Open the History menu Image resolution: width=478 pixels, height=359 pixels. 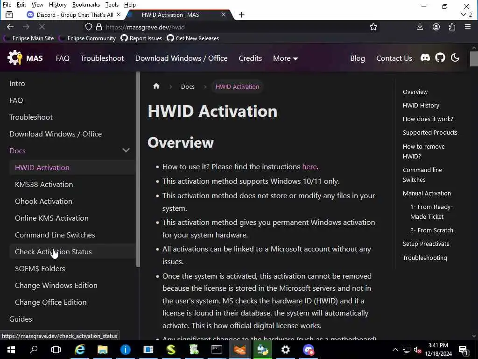(57, 5)
